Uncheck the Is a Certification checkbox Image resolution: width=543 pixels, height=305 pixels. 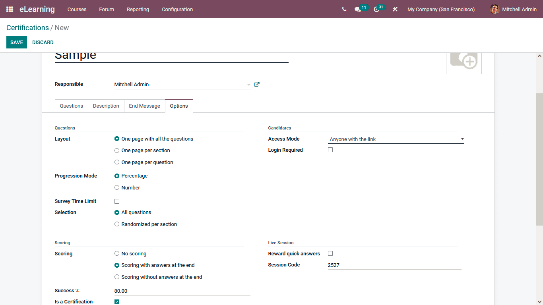tap(116, 301)
